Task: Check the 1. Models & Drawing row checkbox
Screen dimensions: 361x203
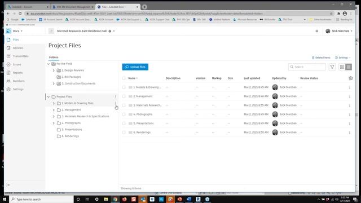Action: 124,87
